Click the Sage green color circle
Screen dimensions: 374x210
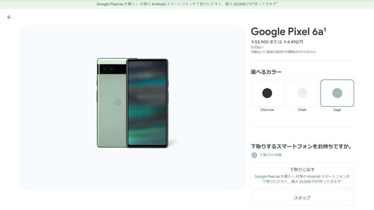coord(337,93)
